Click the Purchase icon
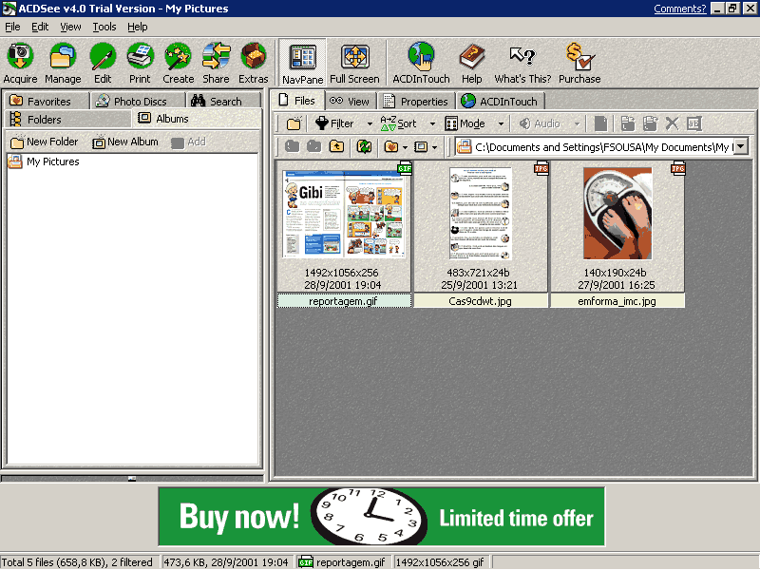This screenshot has height=570, width=760. (579, 57)
